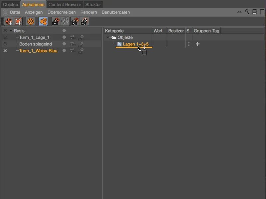Toggle the Auto Take icon
Screen dimensions: 266x199
[x=31, y=21]
